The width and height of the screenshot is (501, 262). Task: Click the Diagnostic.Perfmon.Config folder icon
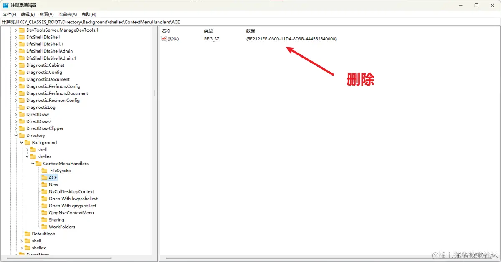click(22, 86)
